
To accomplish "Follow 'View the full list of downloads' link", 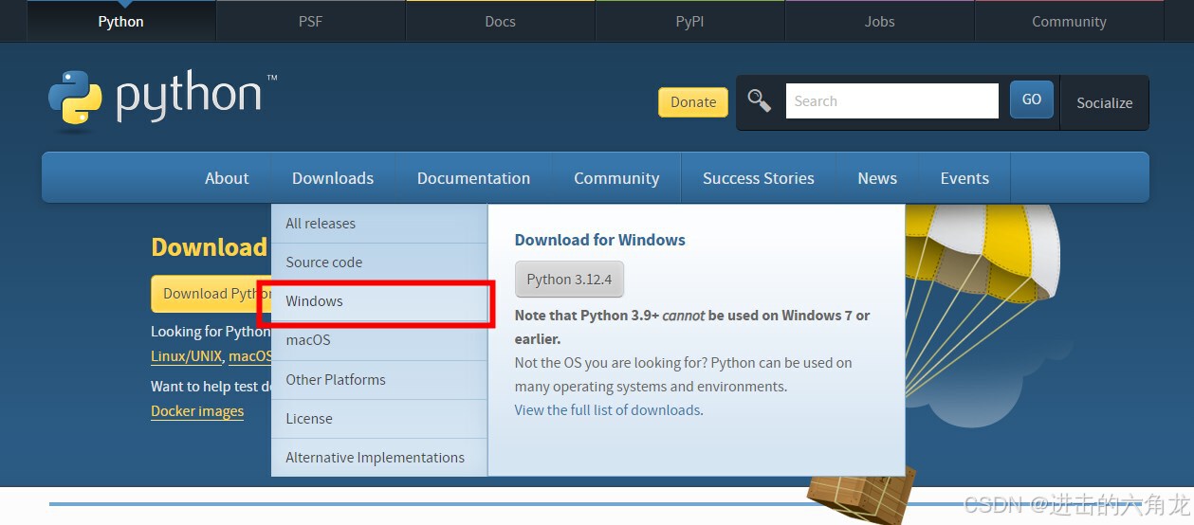I will point(608,410).
